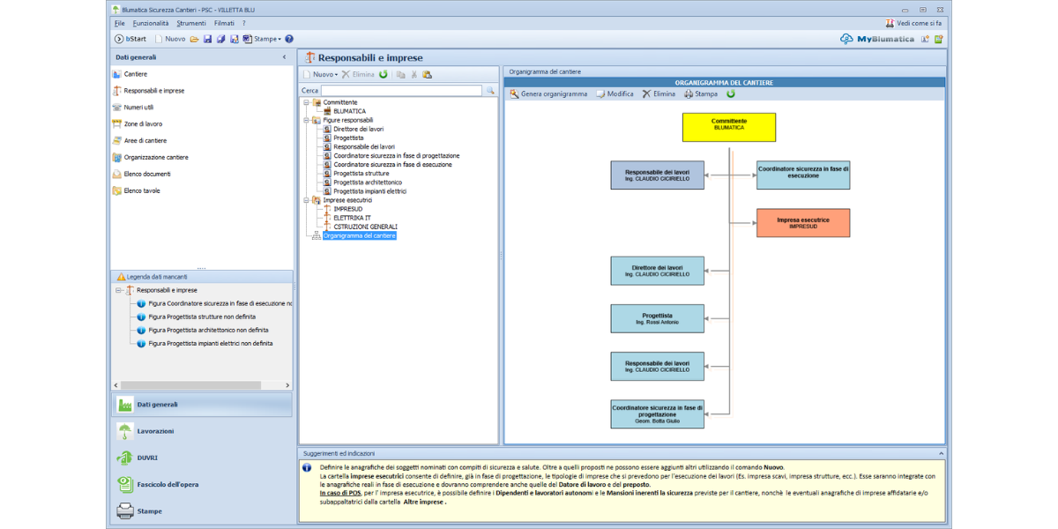Image resolution: width=1058 pixels, height=529 pixels.
Task: Collapse the Dati generali panel chevron
Action: click(x=284, y=57)
